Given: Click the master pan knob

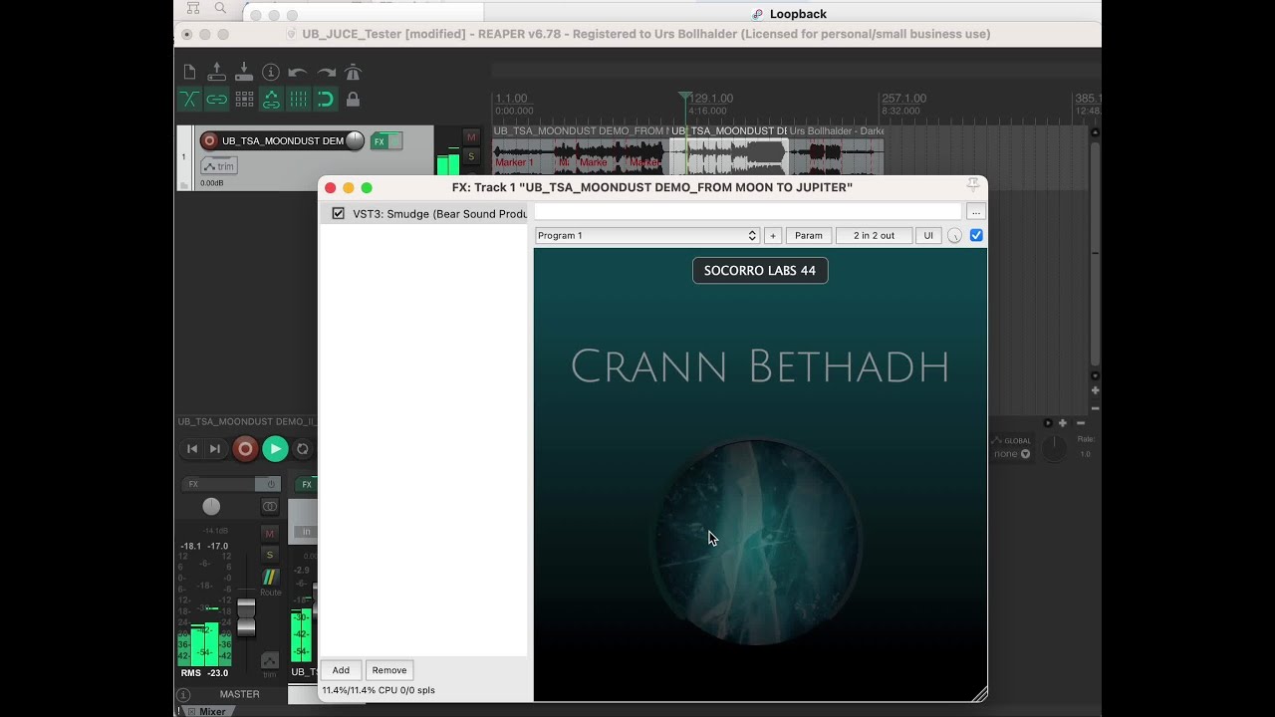Looking at the screenshot, I should coord(211,507).
